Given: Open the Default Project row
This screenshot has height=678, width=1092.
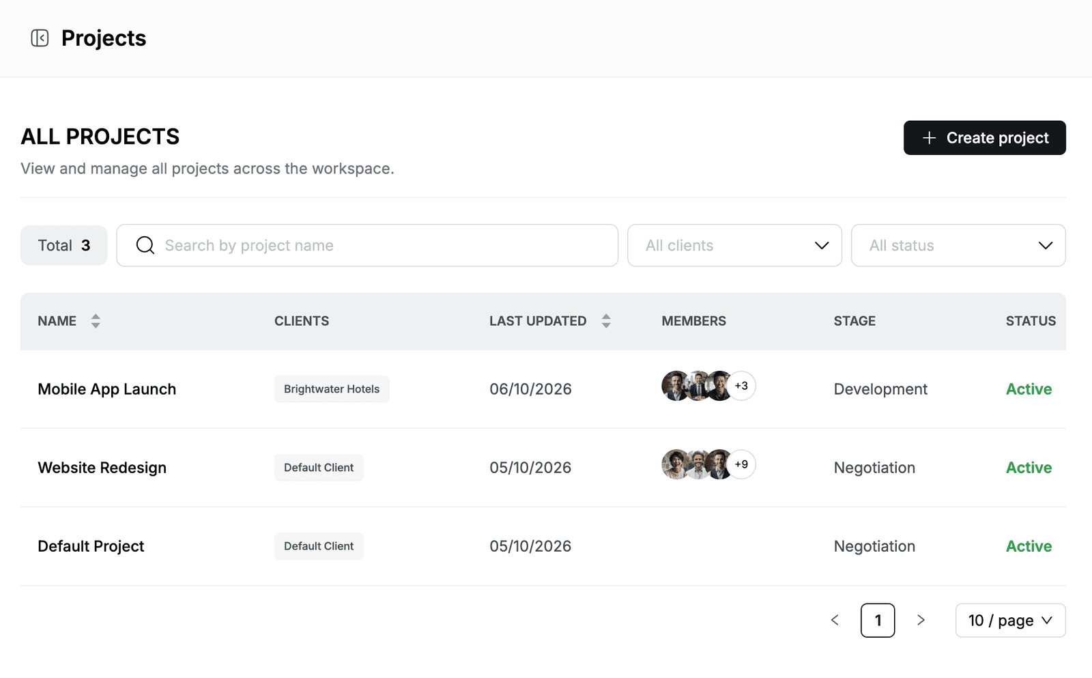Looking at the screenshot, I should click(x=543, y=546).
